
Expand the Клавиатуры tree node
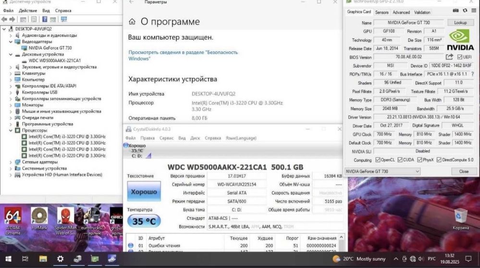(11, 73)
